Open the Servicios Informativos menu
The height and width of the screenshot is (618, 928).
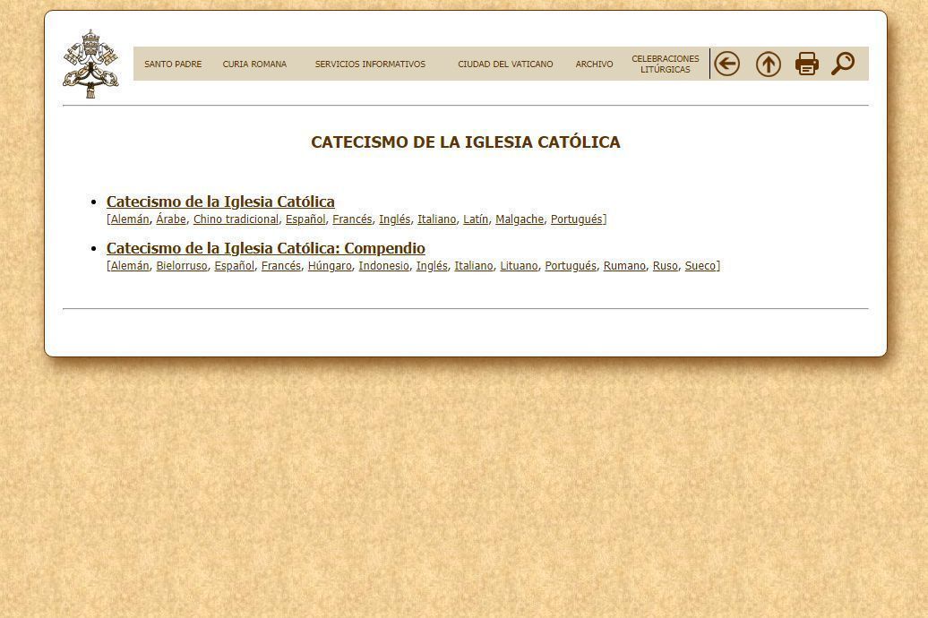click(370, 64)
